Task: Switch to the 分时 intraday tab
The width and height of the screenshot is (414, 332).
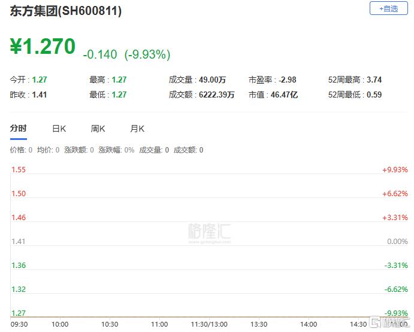Action: coord(19,129)
